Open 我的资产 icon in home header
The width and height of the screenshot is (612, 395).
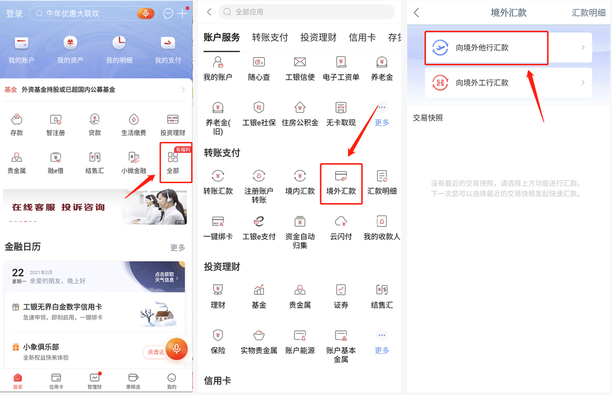70,43
